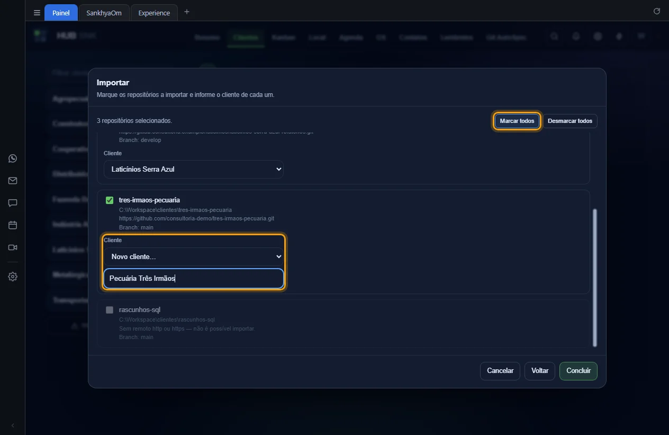Click the path "C:\Workspace\clientes\rascunhos-sql"
This screenshot has height=435, width=669.
tap(167, 319)
